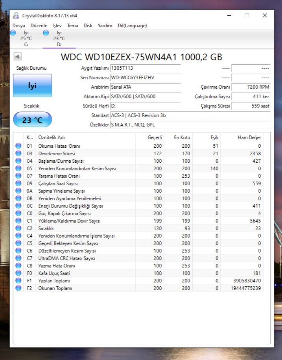Click the Özellikler field S.M.A.R.T., NCQ, GPL
The image size is (282, 360).
click(x=190, y=125)
